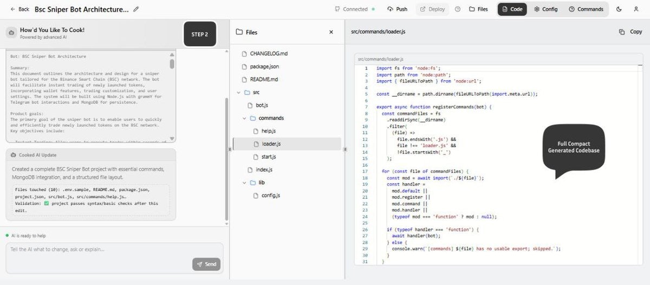
Task: Click the src/commands/loader.js editor tab
Action: click(x=380, y=59)
